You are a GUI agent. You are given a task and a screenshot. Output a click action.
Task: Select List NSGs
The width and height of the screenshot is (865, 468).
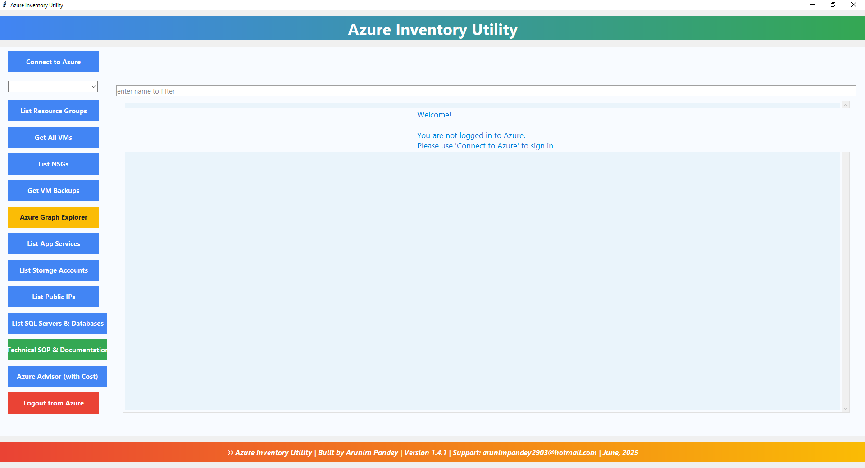[53, 164]
